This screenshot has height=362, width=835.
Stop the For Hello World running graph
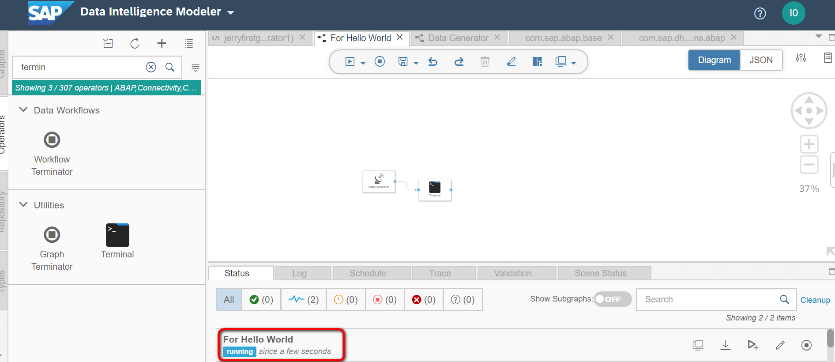(x=806, y=345)
